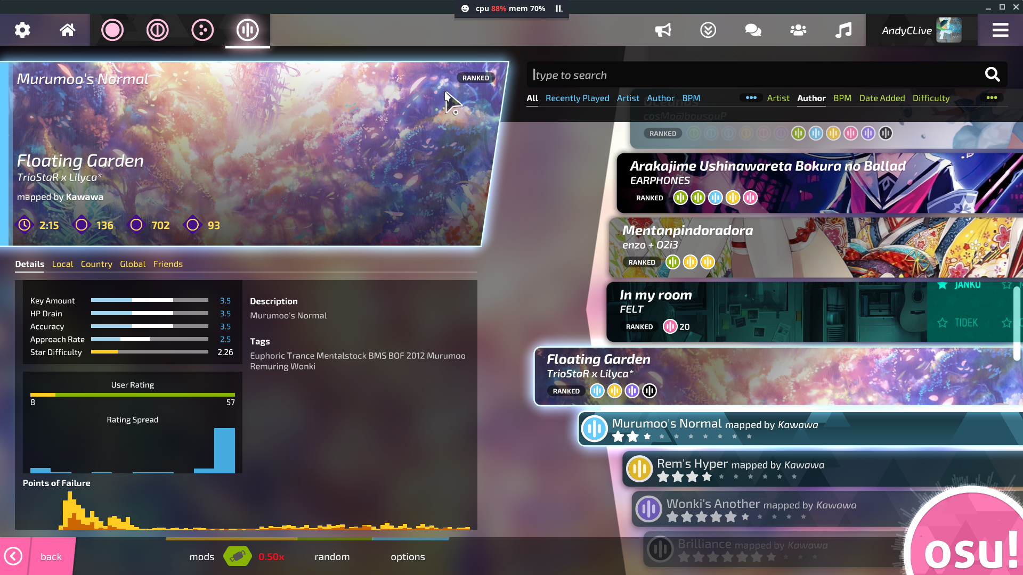The height and width of the screenshot is (575, 1023).
Task: Expand additional grouping options ellipsis
Action: coord(751,98)
